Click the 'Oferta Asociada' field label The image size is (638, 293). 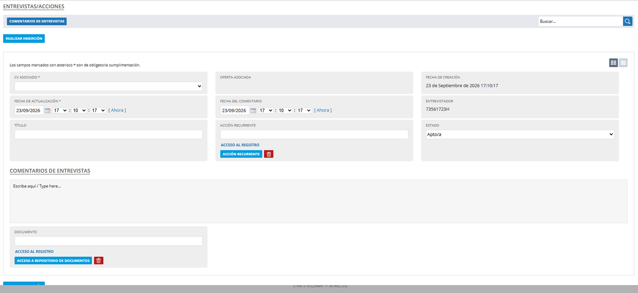coord(236,77)
